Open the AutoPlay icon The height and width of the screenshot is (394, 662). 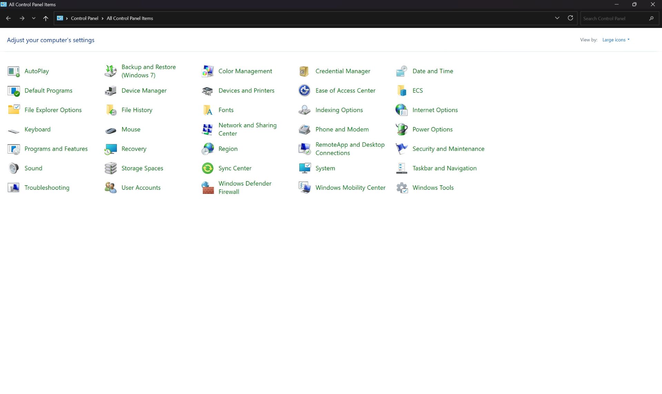(13, 71)
